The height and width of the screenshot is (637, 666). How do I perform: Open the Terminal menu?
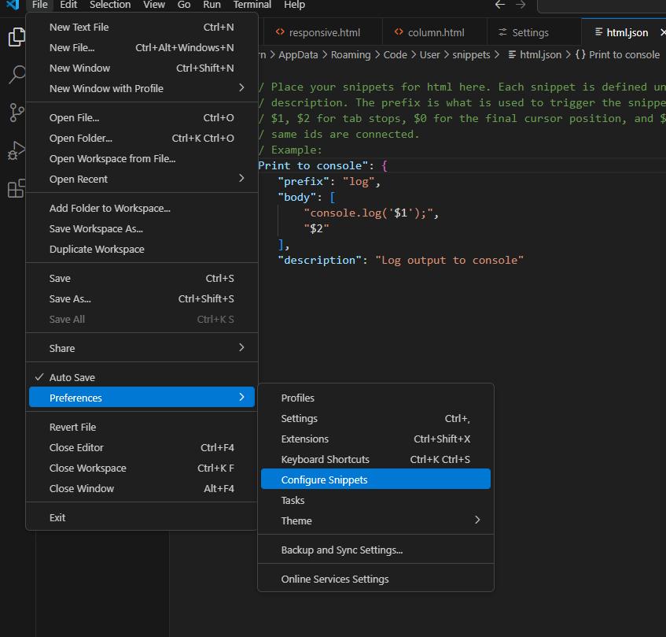point(252,5)
